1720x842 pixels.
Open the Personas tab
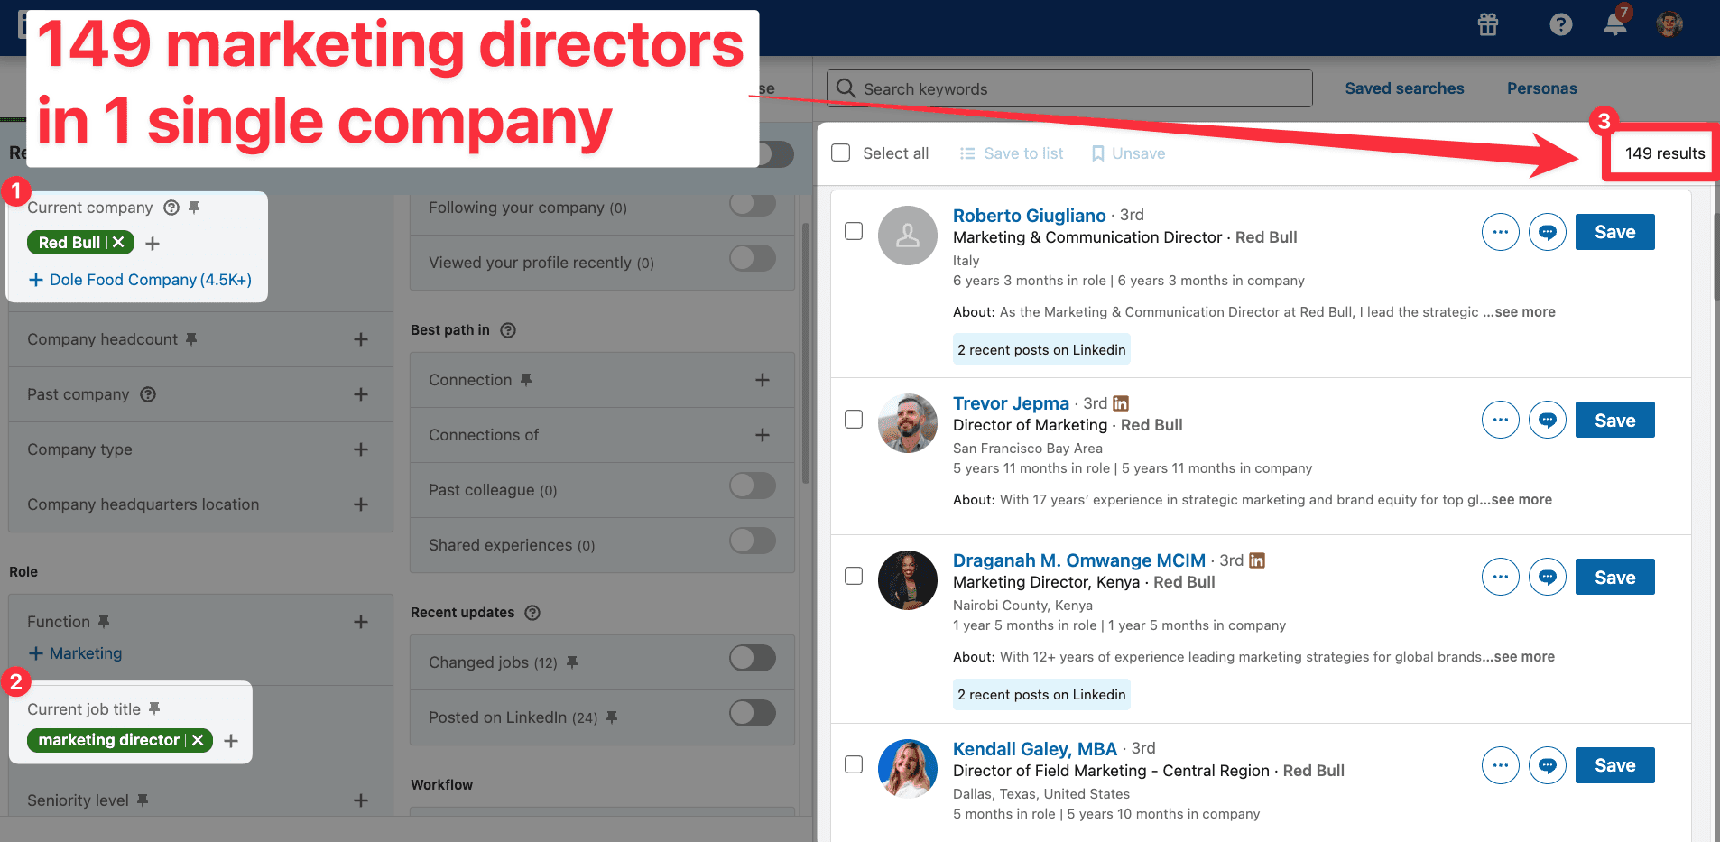click(x=1542, y=88)
